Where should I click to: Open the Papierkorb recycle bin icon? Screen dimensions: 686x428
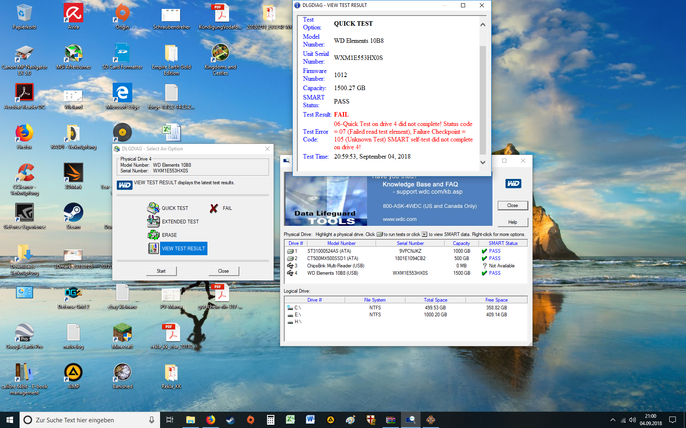[x=24, y=17]
